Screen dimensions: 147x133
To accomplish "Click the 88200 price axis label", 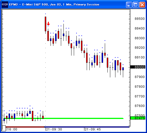I will 140,48.
